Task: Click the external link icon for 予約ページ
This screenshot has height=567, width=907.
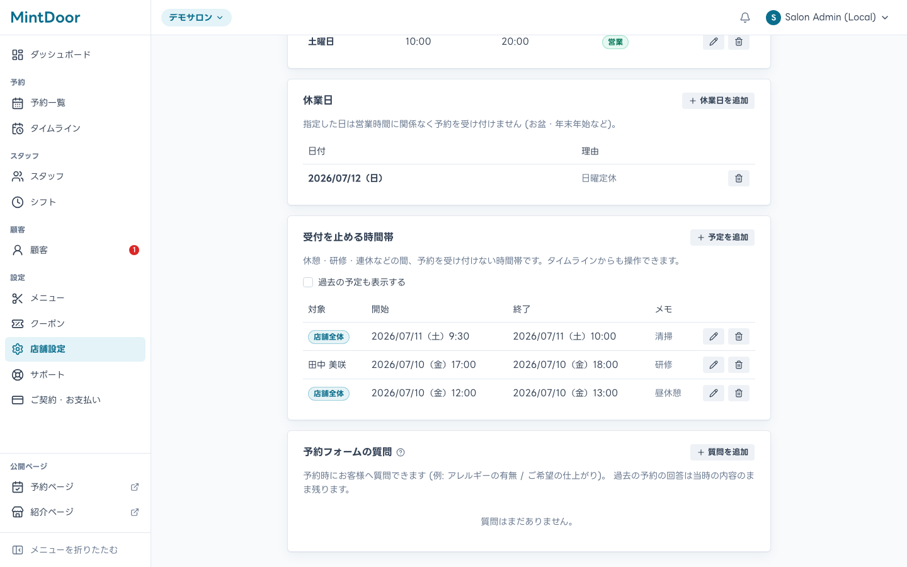Action: click(135, 487)
